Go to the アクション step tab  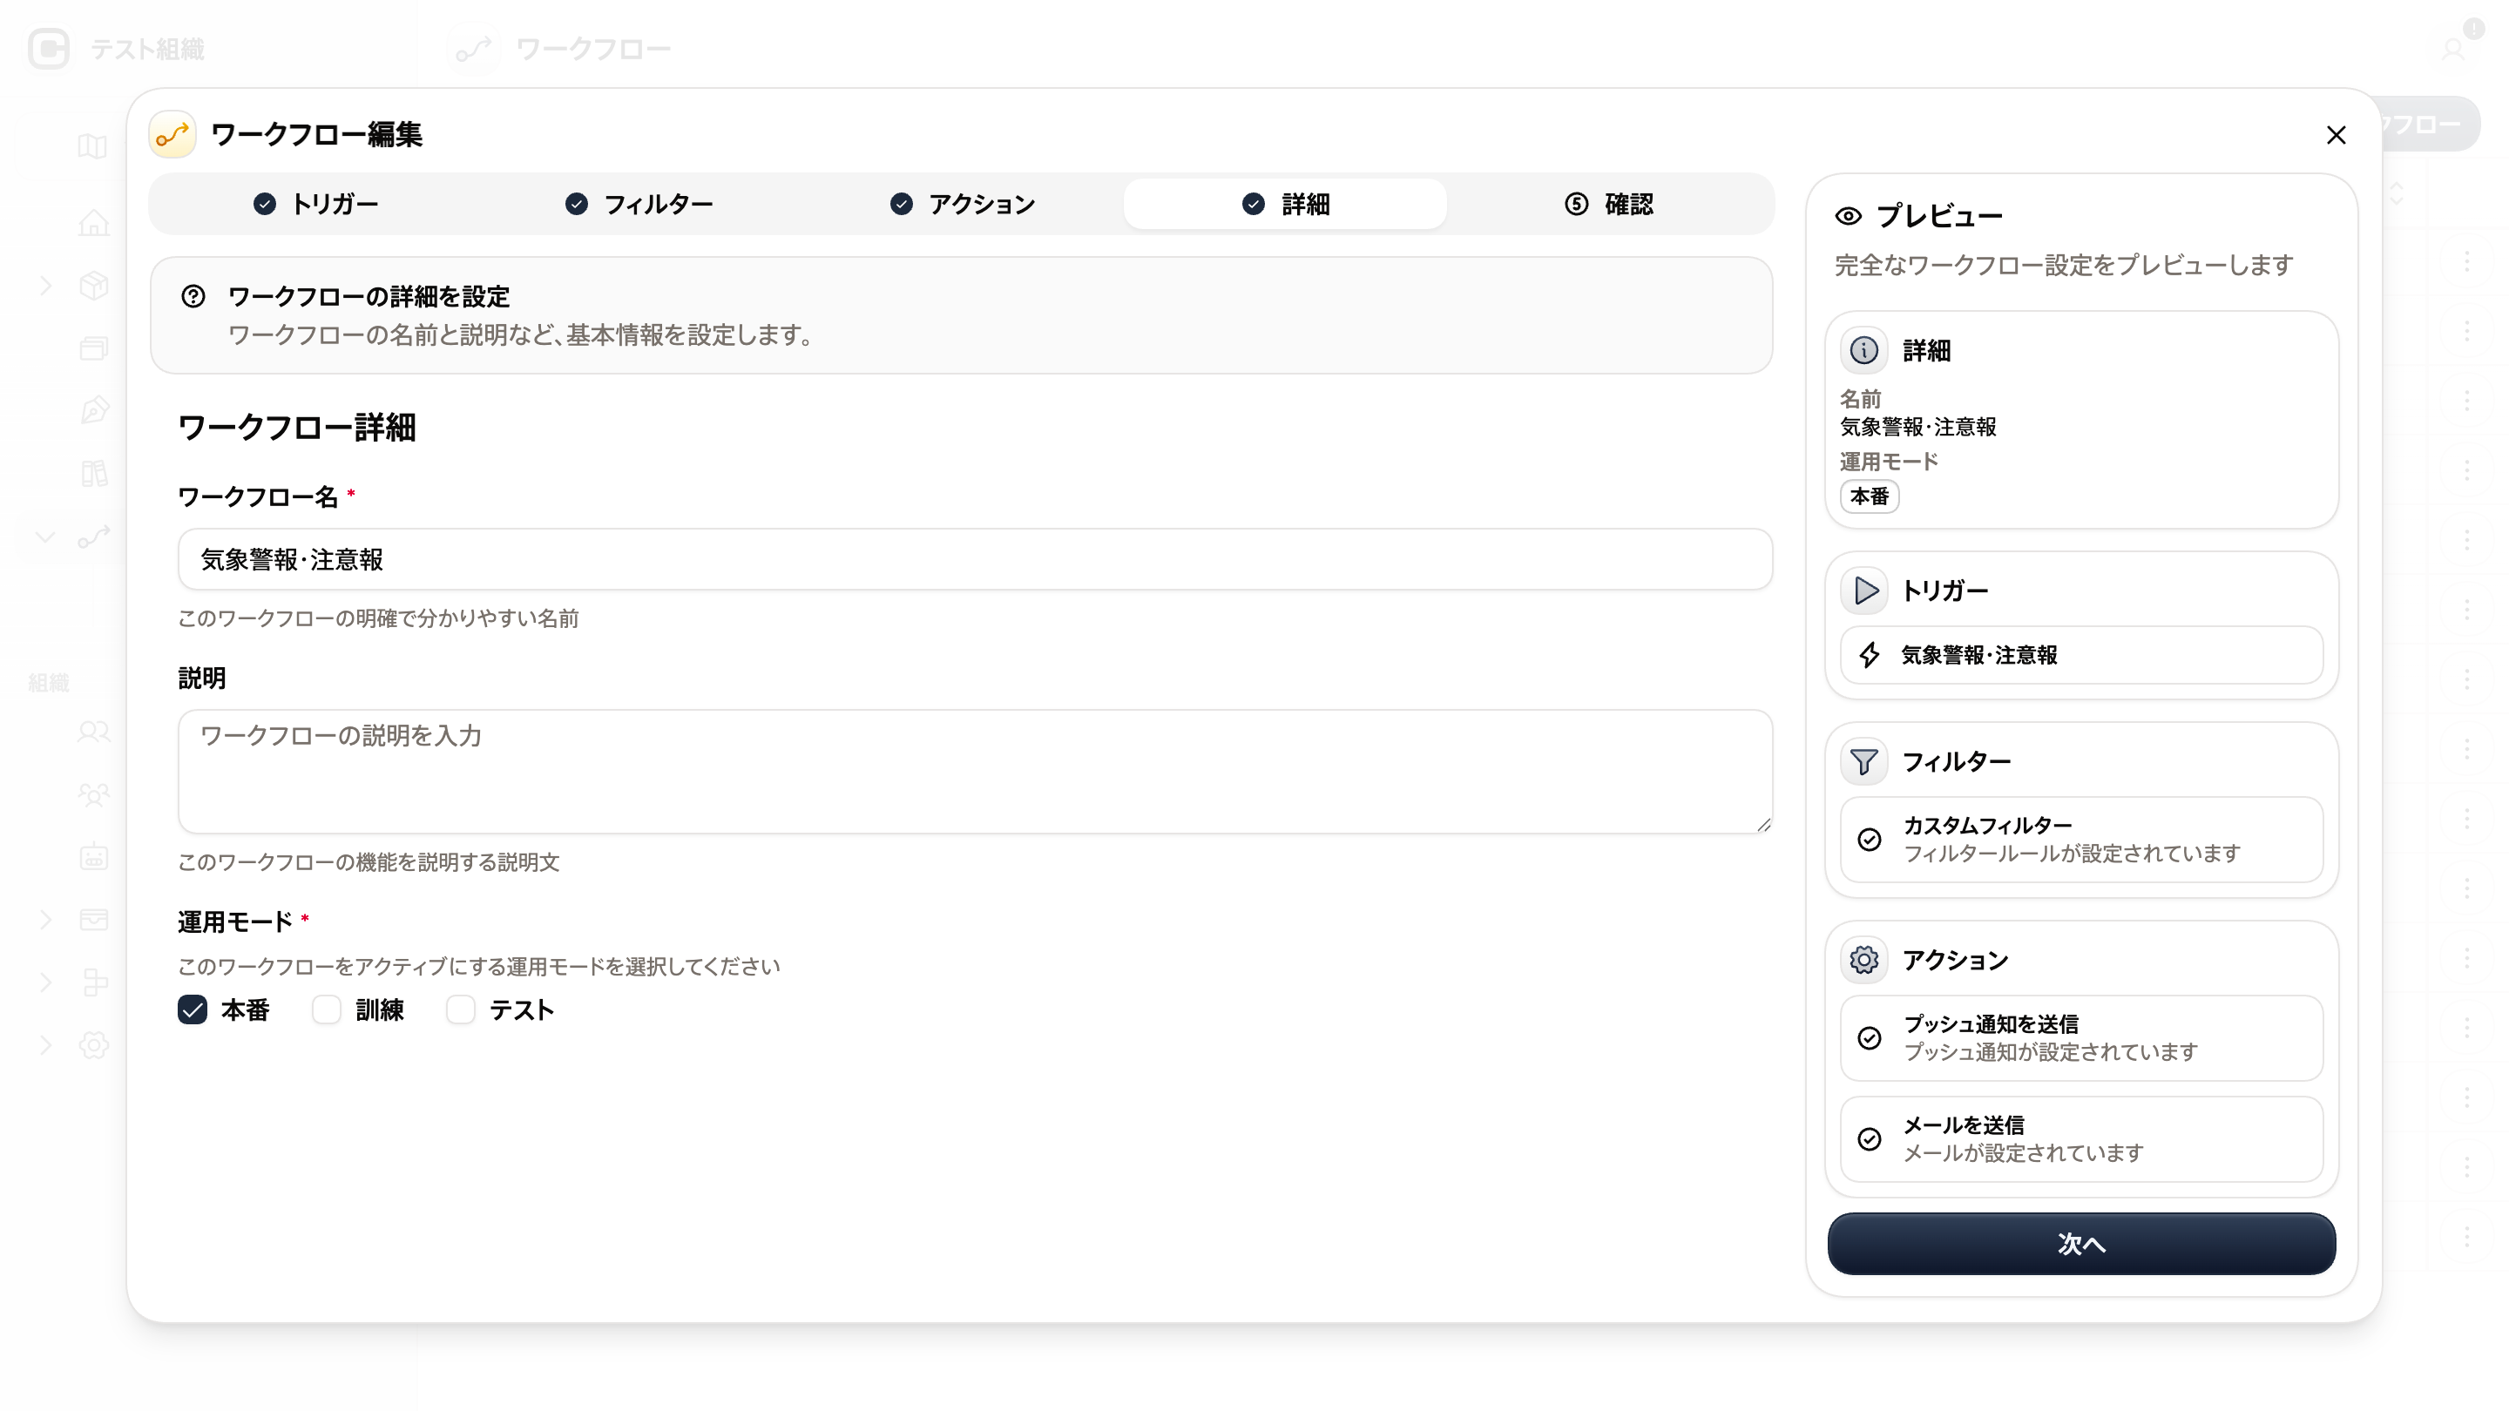point(963,205)
